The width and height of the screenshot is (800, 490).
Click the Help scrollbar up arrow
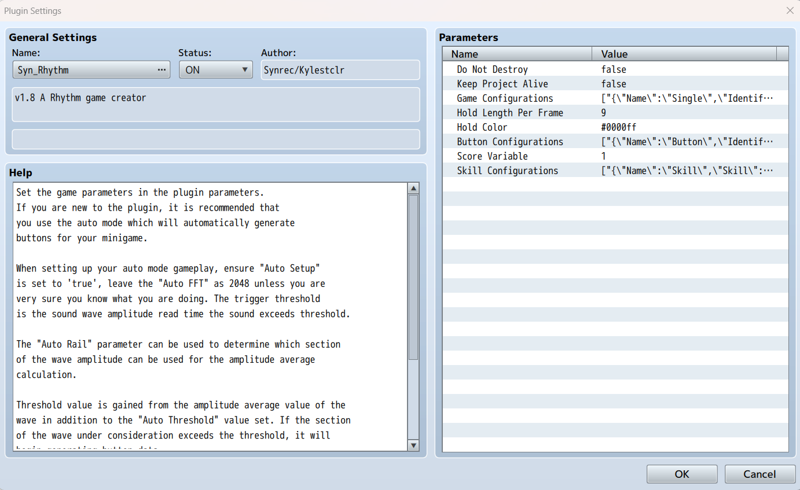[413, 189]
